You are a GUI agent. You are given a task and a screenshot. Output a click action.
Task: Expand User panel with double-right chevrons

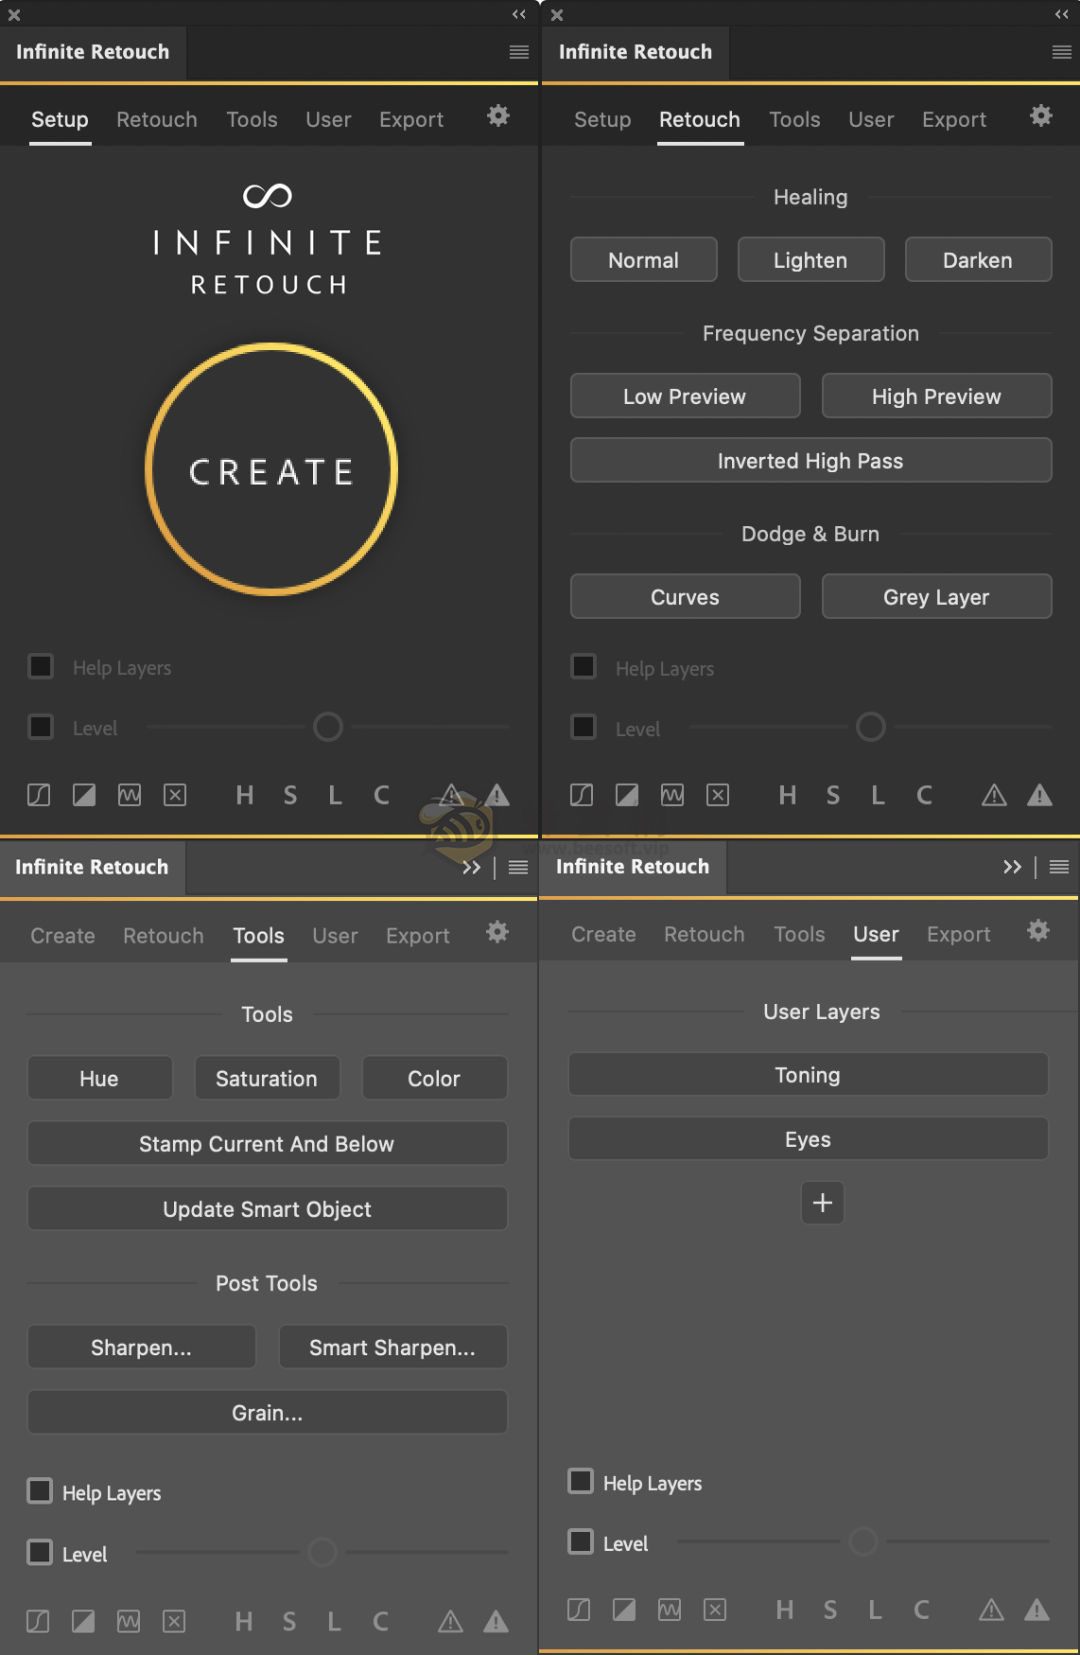[x=1012, y=867]
